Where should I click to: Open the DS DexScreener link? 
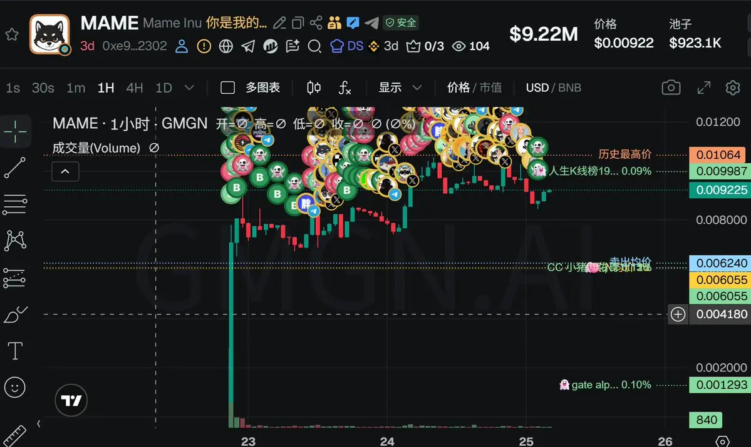[x=347, y=46]
